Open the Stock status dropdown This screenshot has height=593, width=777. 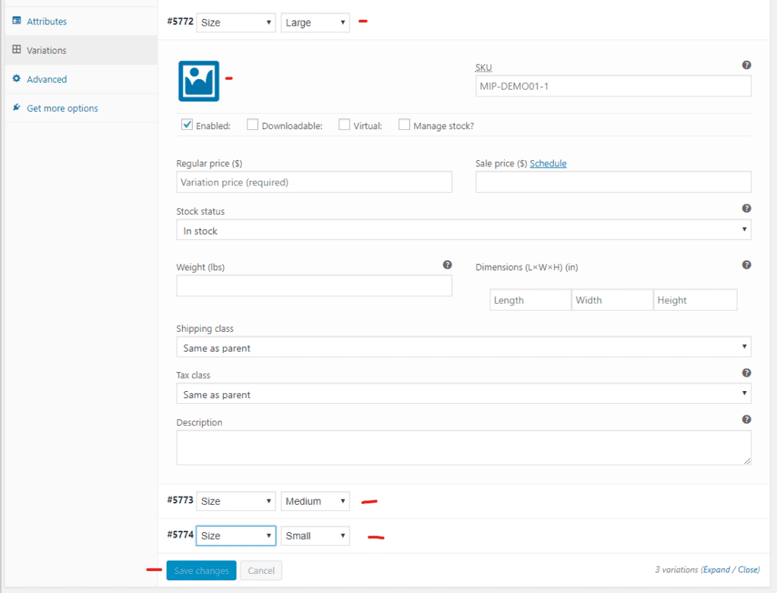coord(464,230)
